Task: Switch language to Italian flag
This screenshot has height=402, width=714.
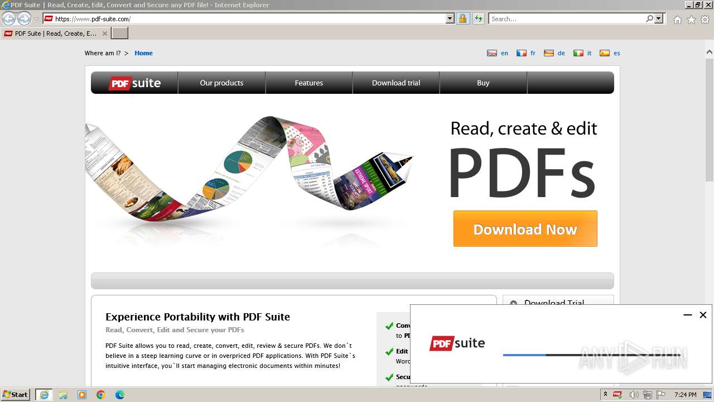Action: [578, 53]
